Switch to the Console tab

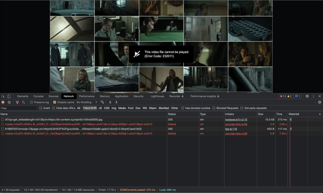click(38, 96)
